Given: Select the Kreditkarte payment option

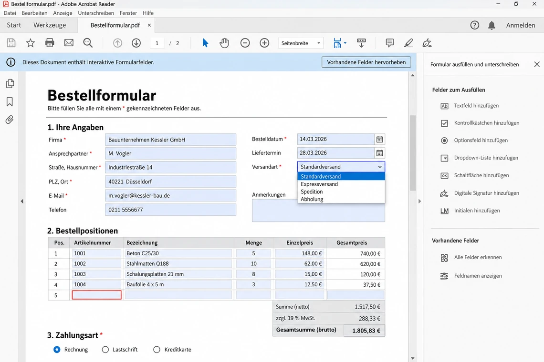Looking at the screenshot, I should coord(157,350).
